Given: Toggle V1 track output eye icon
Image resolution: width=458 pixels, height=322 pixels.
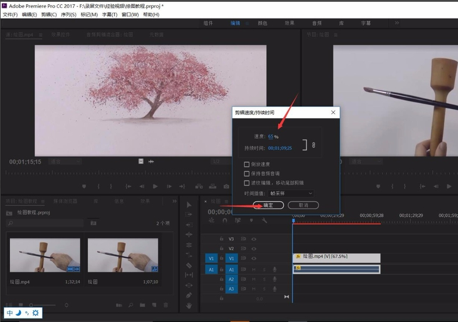Looking at the screenshot, I should coord(253,258).
